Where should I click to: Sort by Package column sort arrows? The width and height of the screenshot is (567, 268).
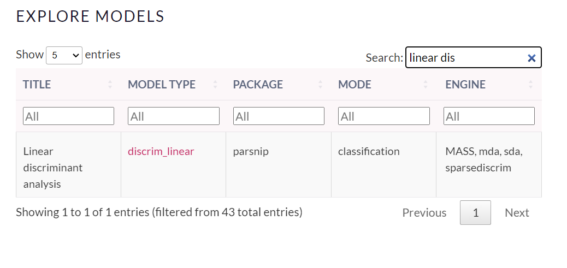[321, 85]
